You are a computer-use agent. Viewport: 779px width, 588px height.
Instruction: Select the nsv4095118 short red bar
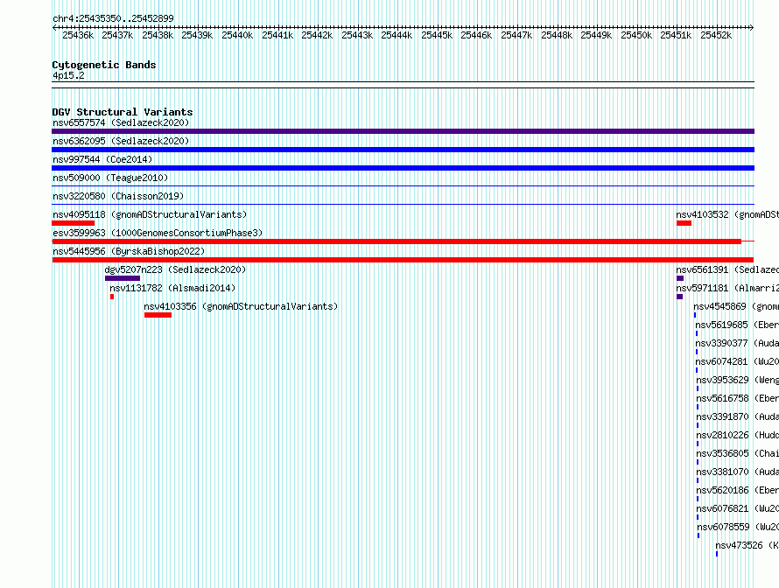(x=73, y=223)
